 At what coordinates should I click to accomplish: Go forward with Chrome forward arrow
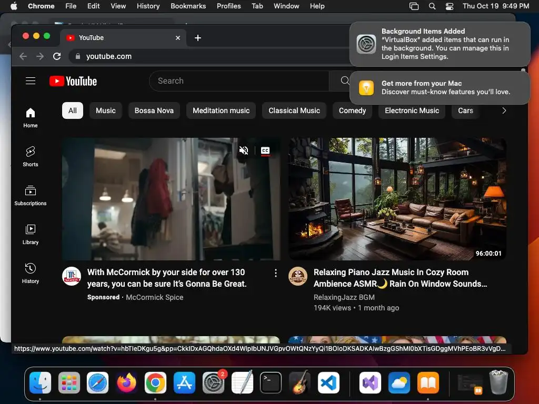click(40, 56)
